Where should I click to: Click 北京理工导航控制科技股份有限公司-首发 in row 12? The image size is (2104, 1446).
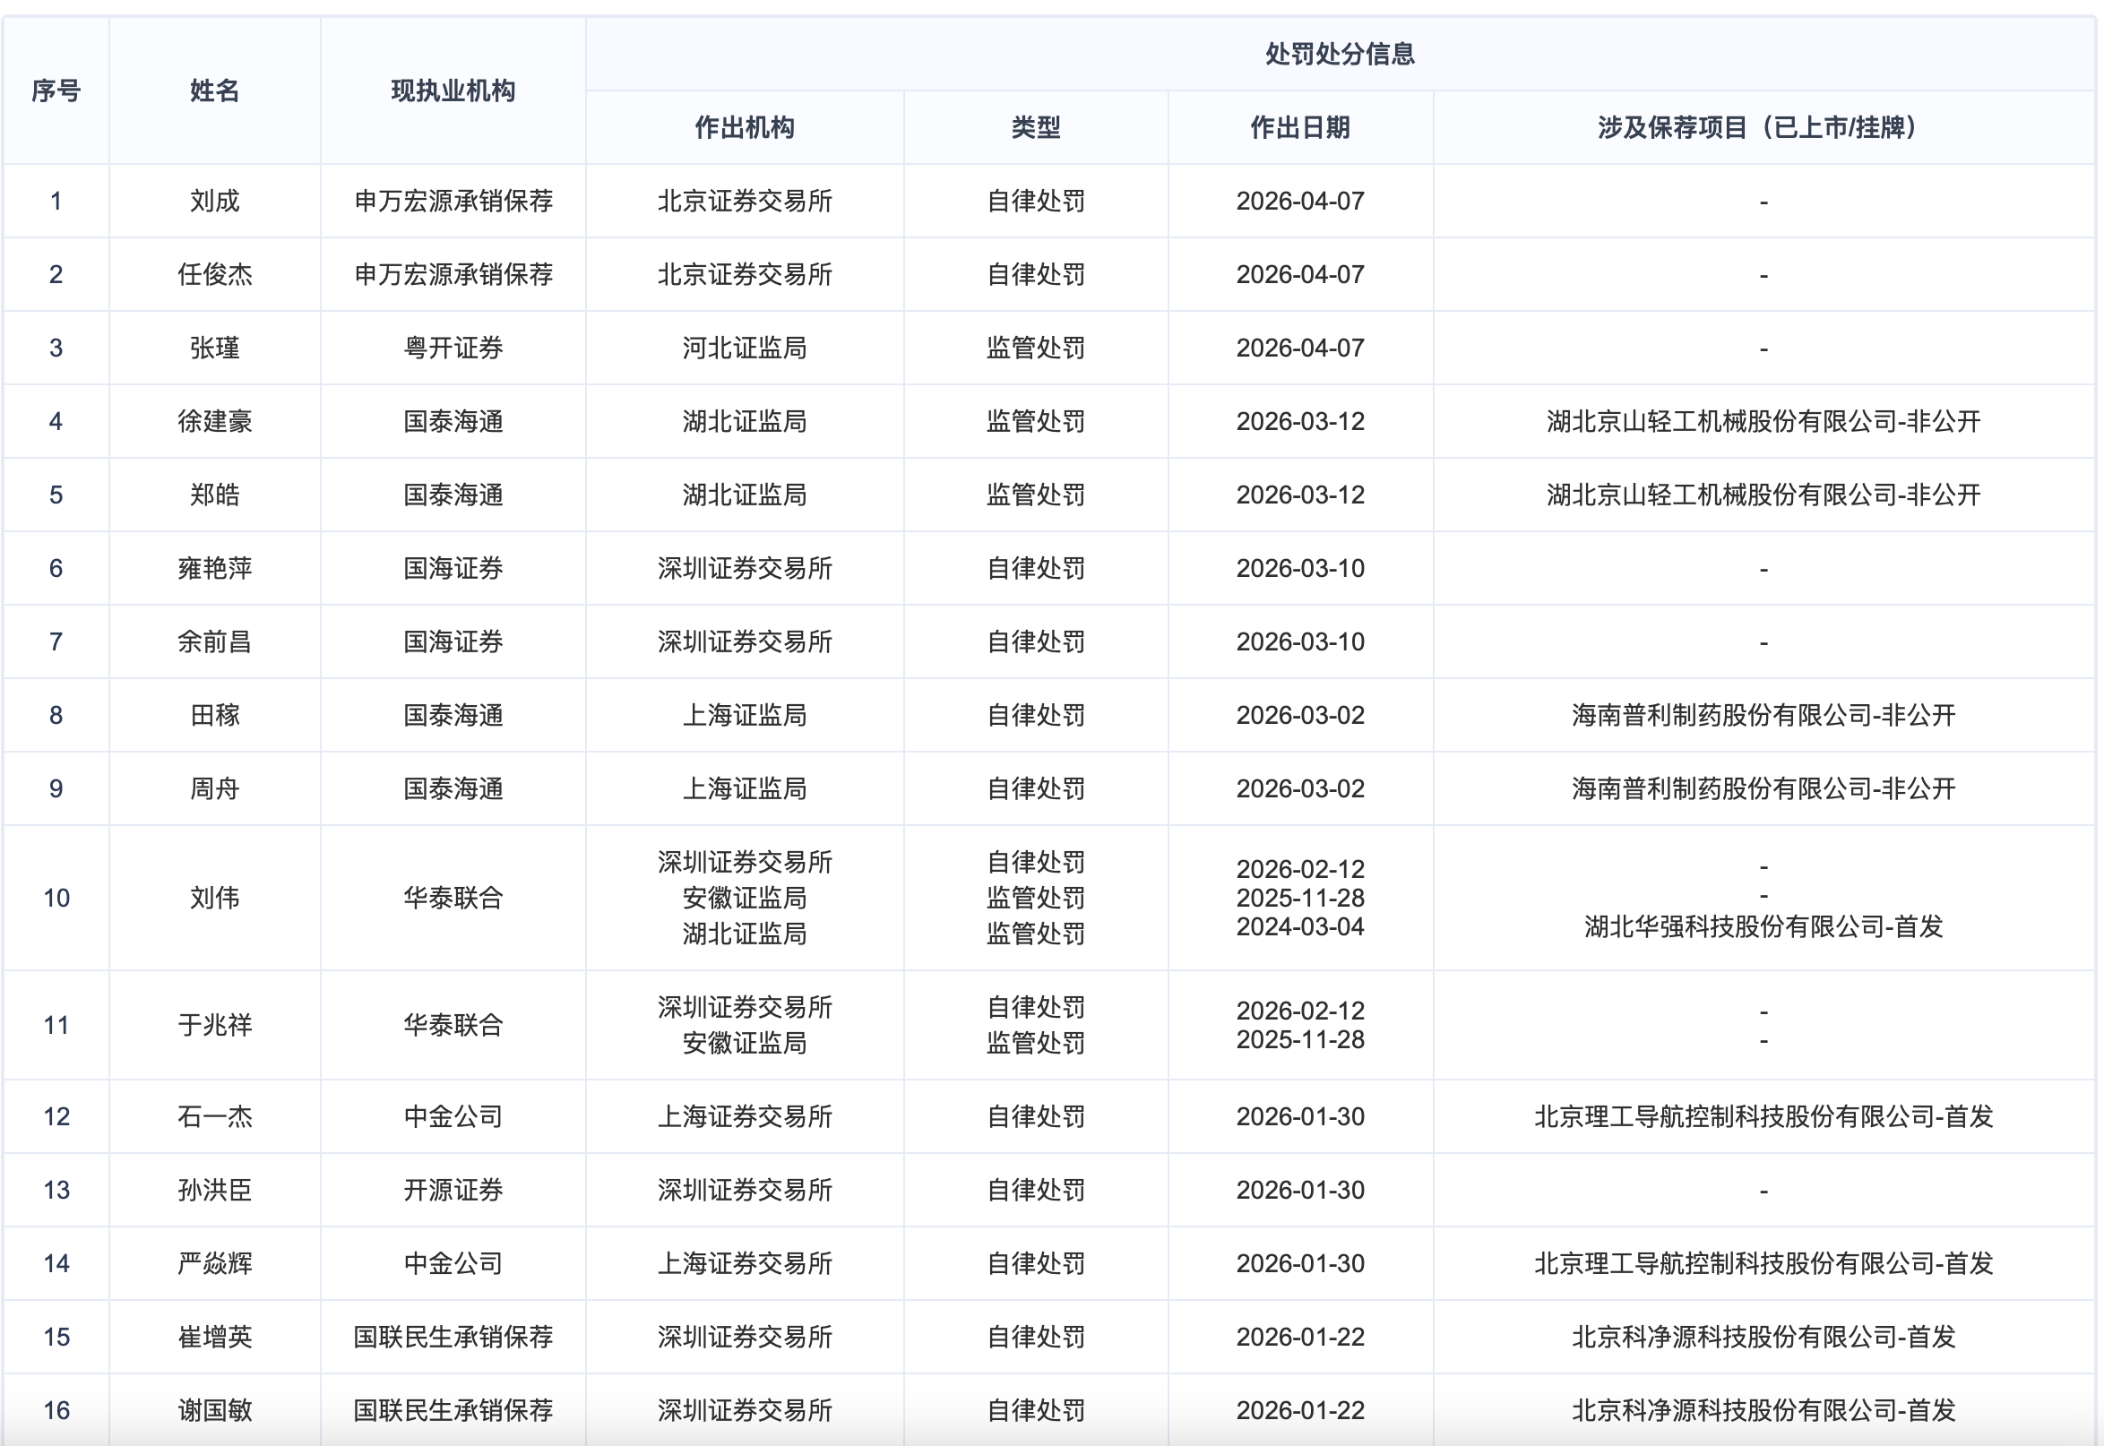(x=1763, y=1116)
